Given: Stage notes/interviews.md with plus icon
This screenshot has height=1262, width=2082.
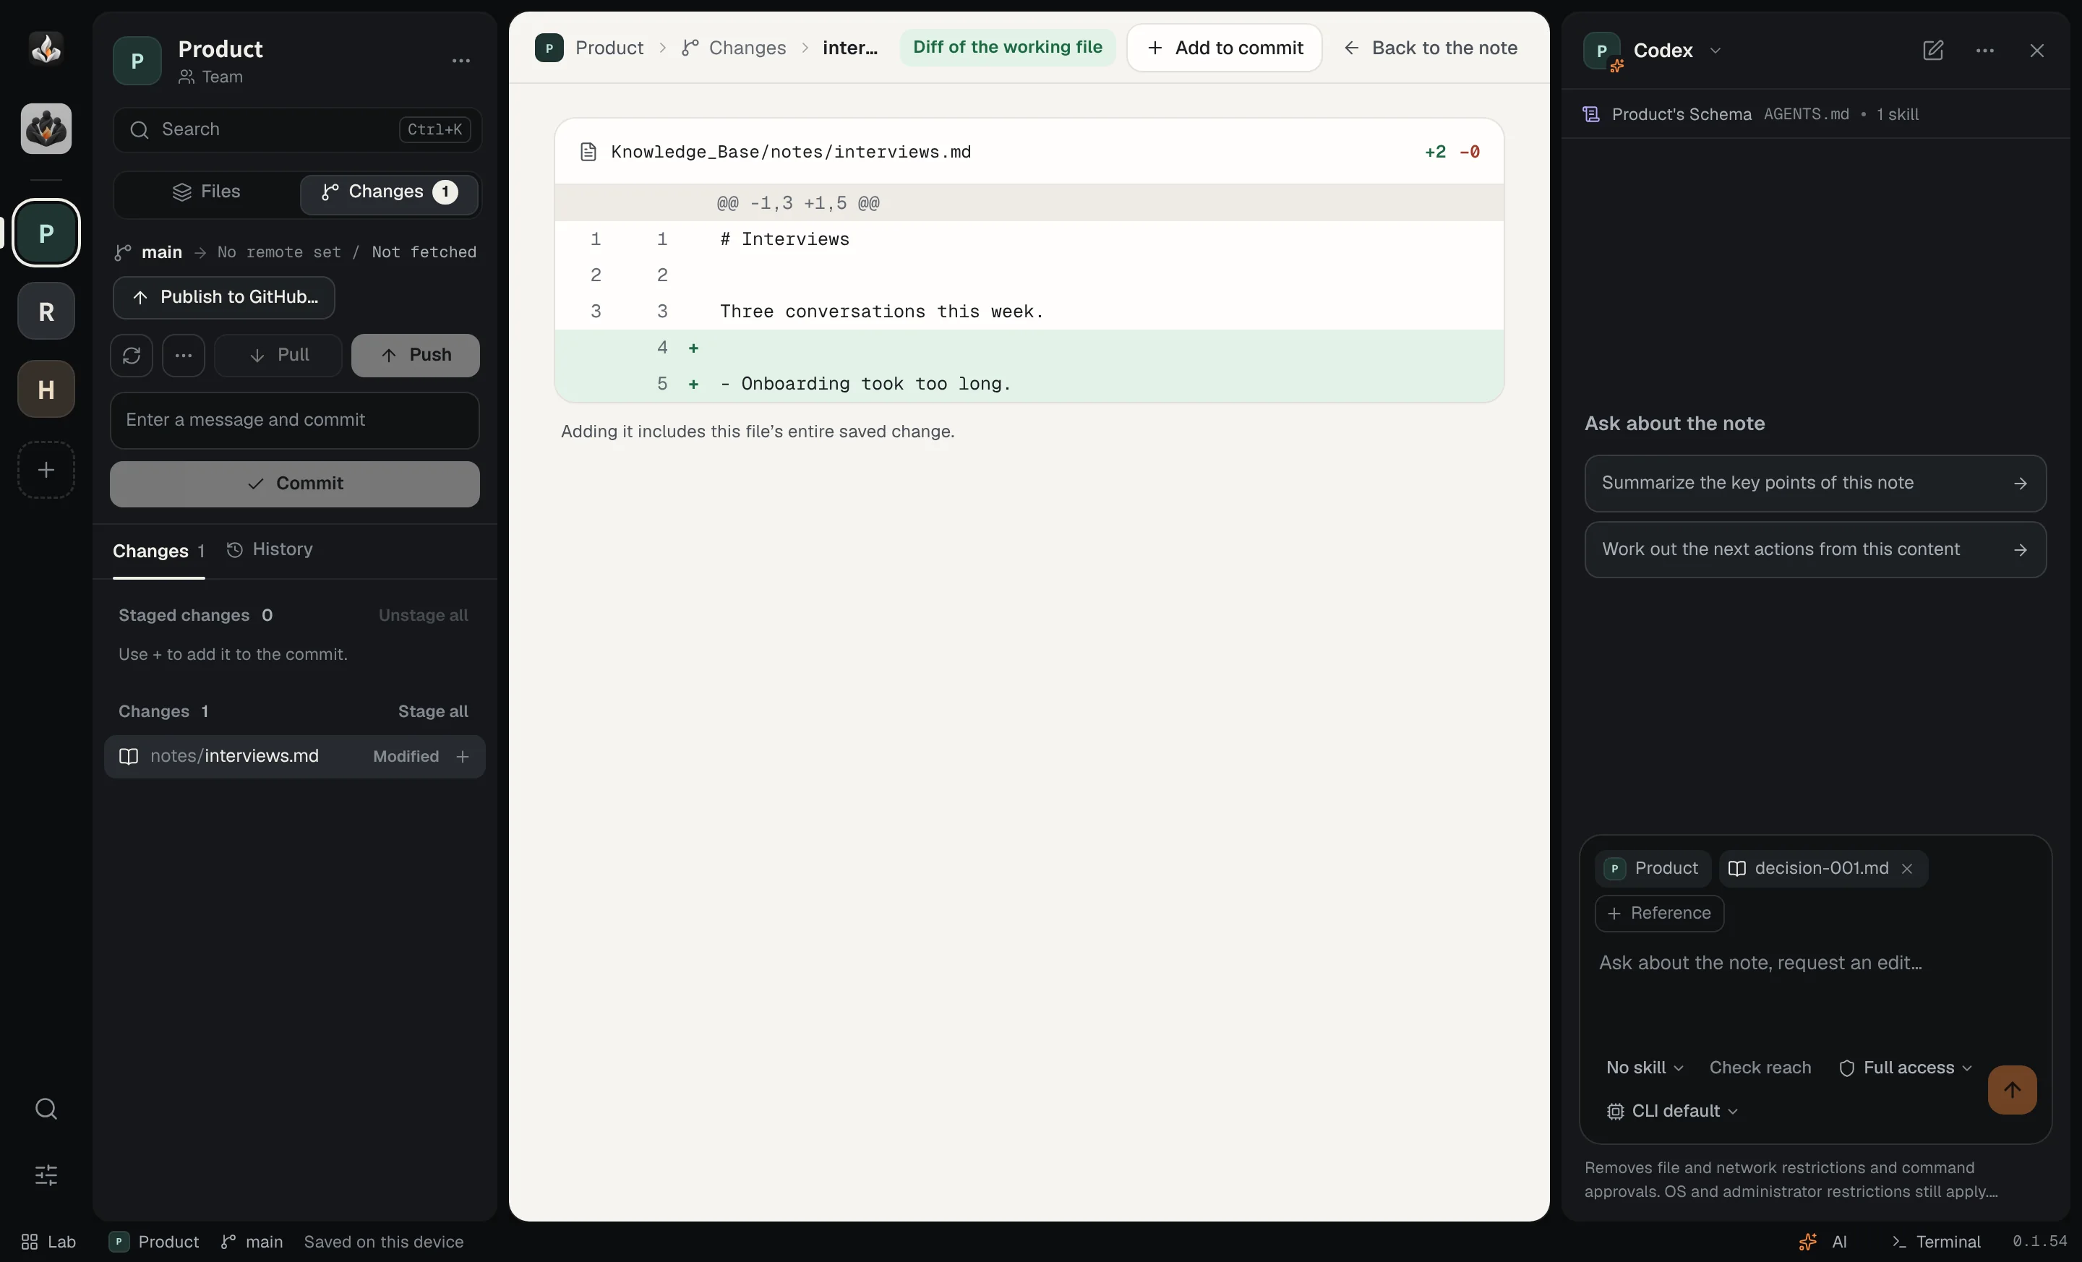Looking at the screenshot, I should (x=462, y=757).
